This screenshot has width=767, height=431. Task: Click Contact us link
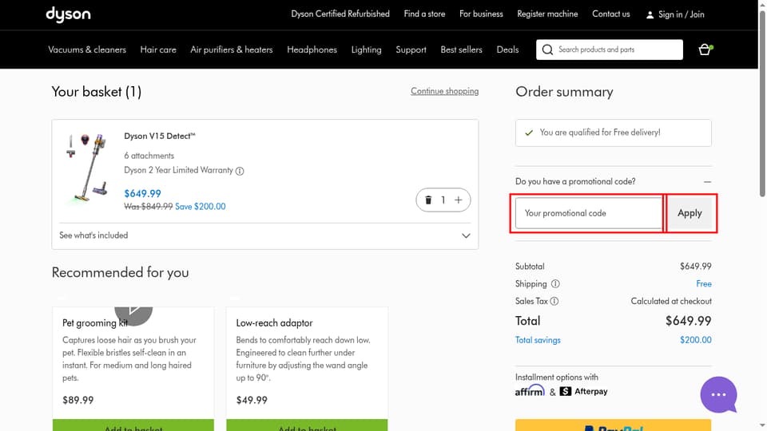click(611, 14)
